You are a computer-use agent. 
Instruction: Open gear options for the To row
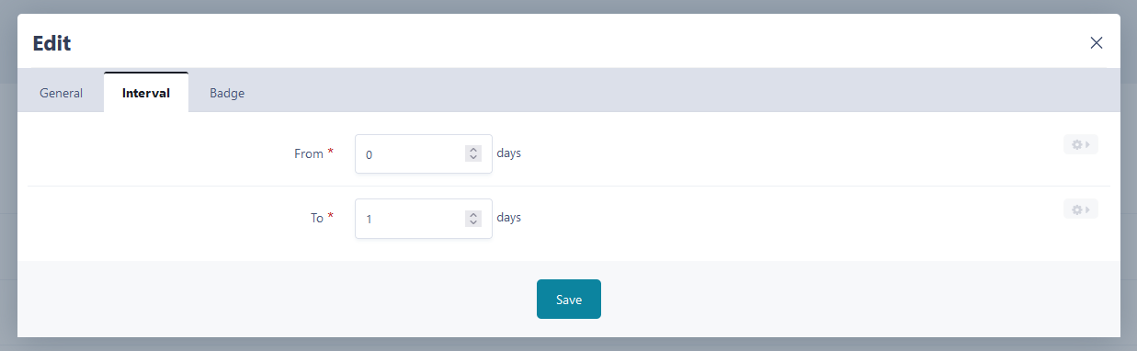point(1081,209)
